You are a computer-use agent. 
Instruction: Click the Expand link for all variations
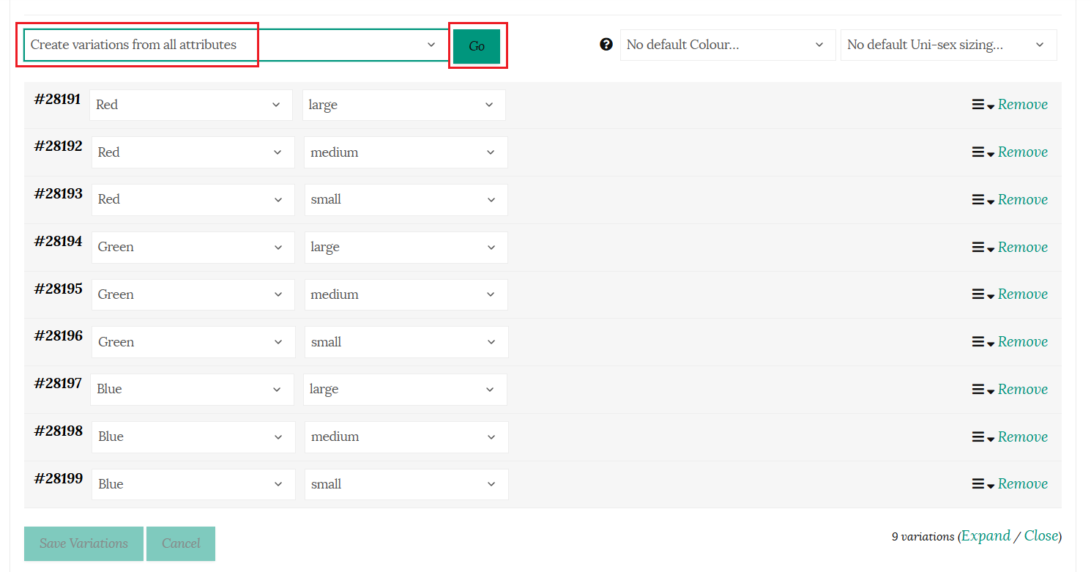click(986, 536)
